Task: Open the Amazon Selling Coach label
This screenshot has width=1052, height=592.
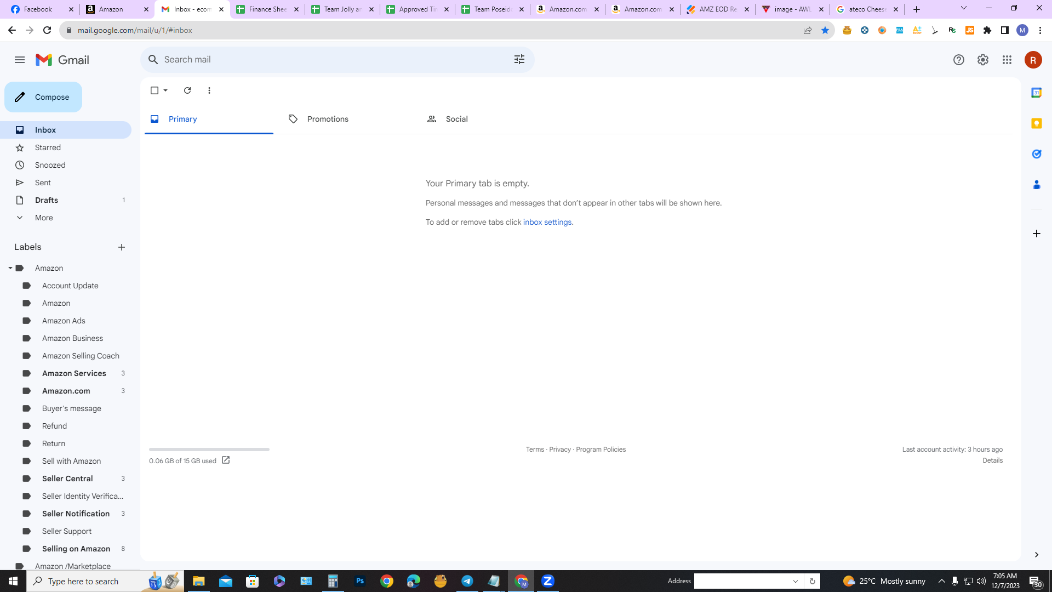Action: (81, 356)
